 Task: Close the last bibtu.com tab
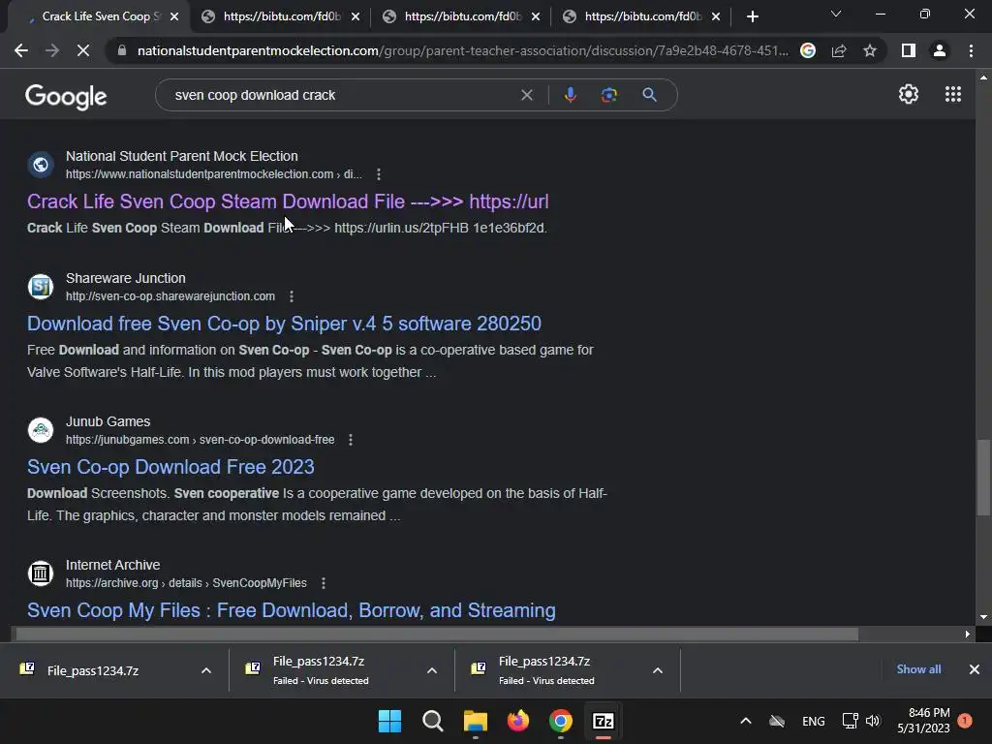(x=716, y=16)
